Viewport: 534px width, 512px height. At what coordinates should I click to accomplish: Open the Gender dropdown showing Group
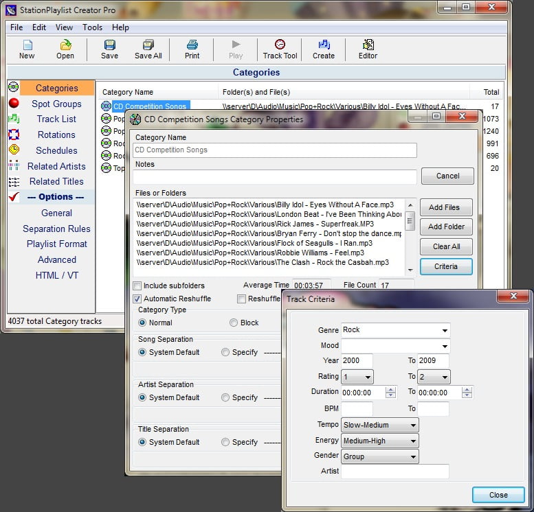coord(380,456)
